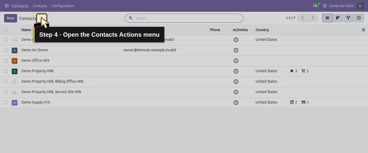The width and height of the screenshot is (368, 153).
Task: Tick the checkbox for Demo Air Owner
Action: coord(6,50)
